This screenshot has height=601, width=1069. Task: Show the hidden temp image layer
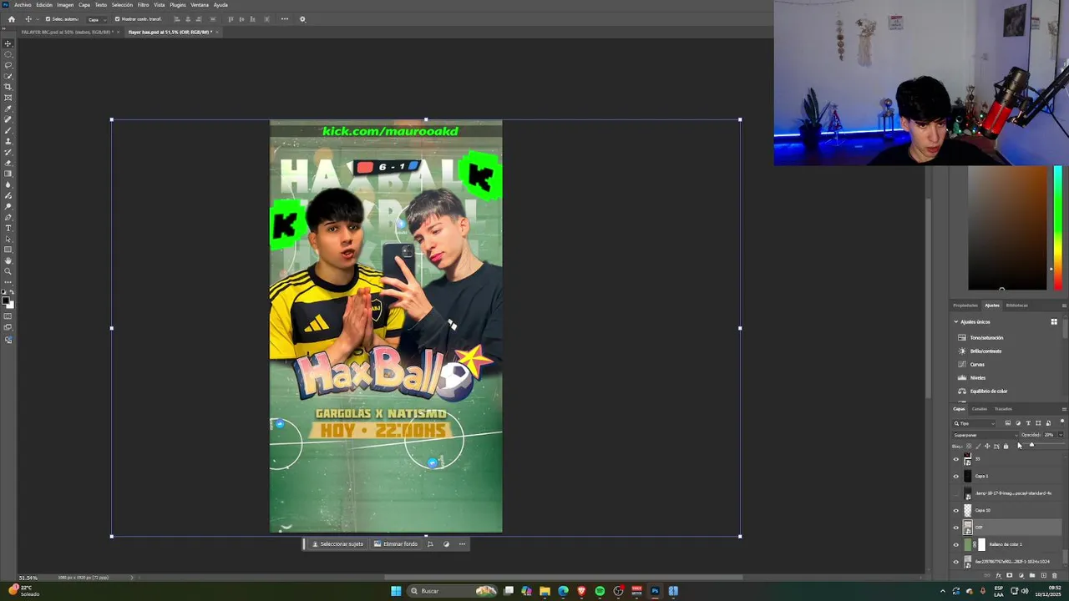point(956,493)
